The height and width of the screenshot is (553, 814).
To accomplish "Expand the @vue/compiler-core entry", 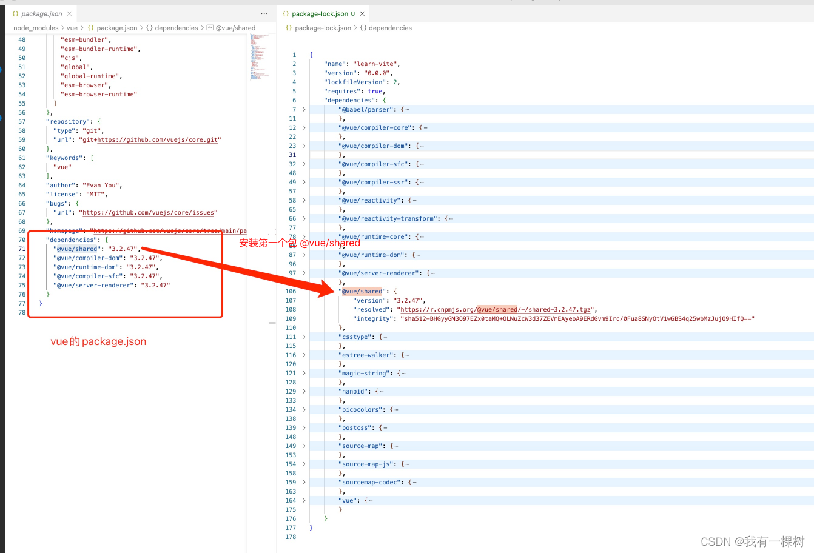I will [303, 127].
